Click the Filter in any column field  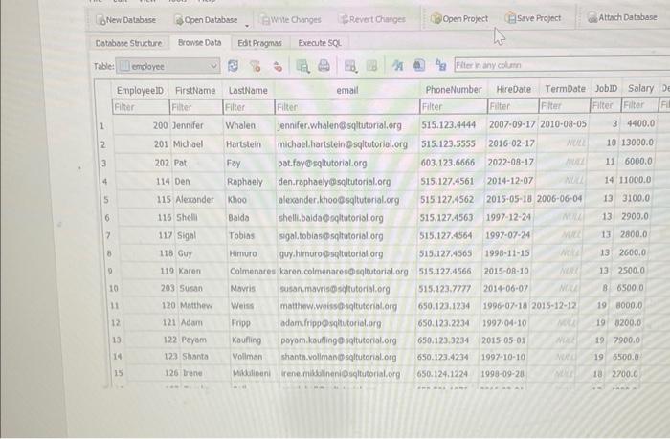[x=562, y=65]
